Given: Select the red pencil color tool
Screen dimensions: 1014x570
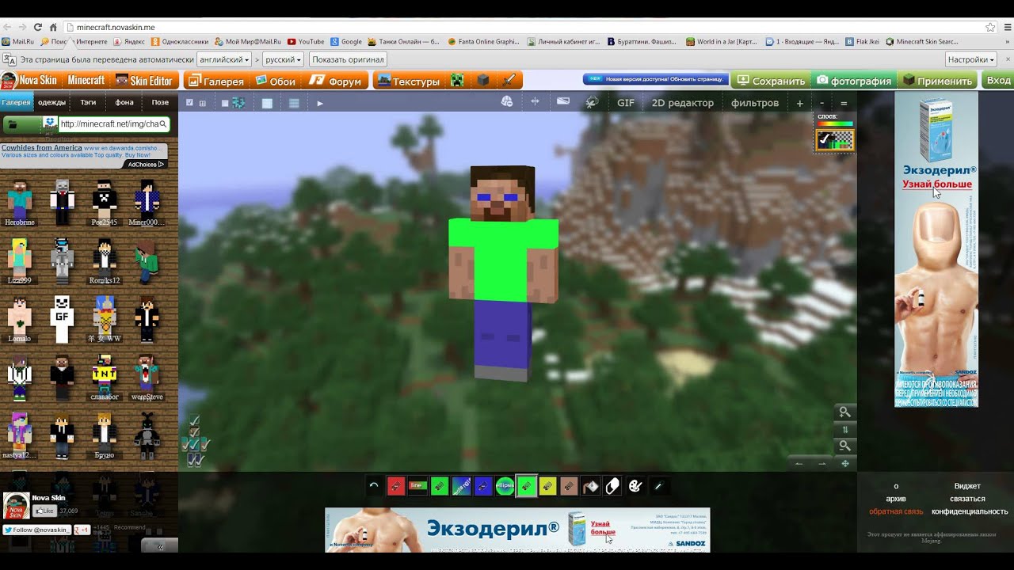Looking at the screenshot, I should coord(396,487).
